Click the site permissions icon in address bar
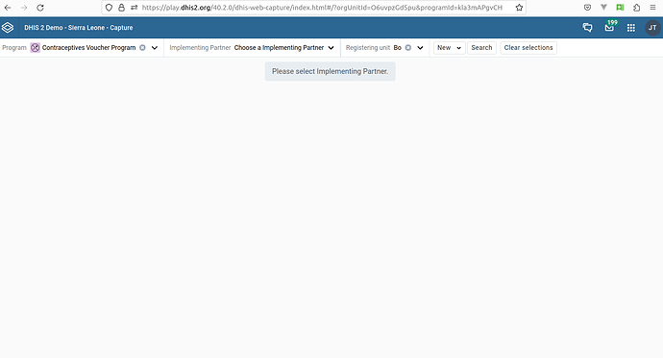 coord(134,8)
